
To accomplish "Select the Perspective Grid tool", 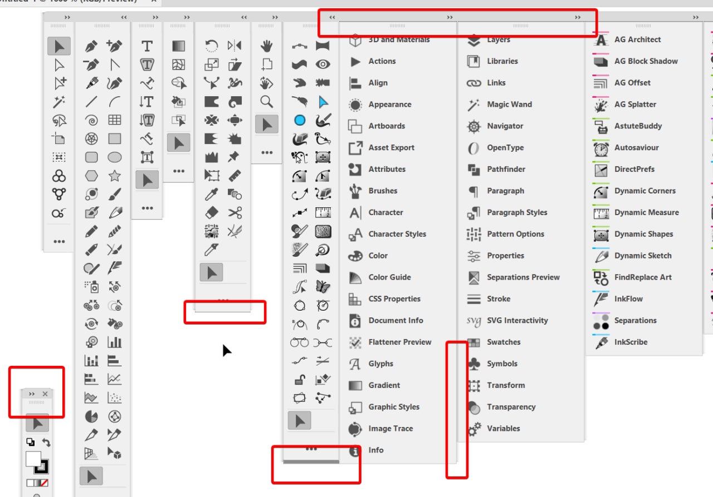I will [x=91, y=454].
